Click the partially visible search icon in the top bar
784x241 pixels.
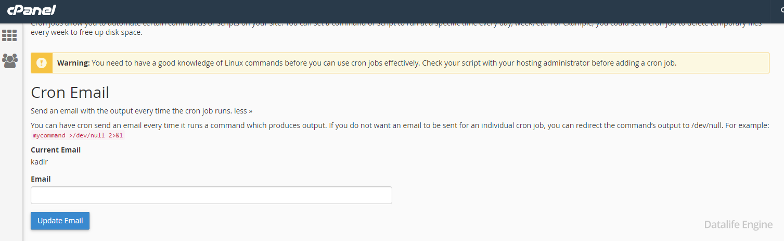click(781, 10)
